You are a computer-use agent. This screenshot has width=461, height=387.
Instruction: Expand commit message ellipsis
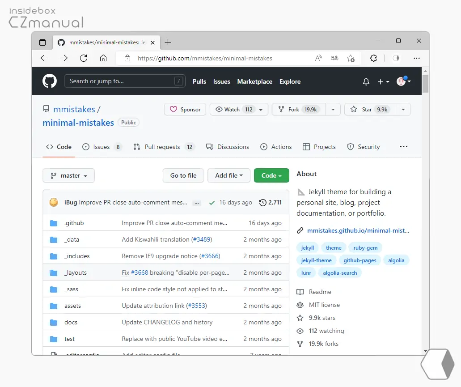coord(196,203)
